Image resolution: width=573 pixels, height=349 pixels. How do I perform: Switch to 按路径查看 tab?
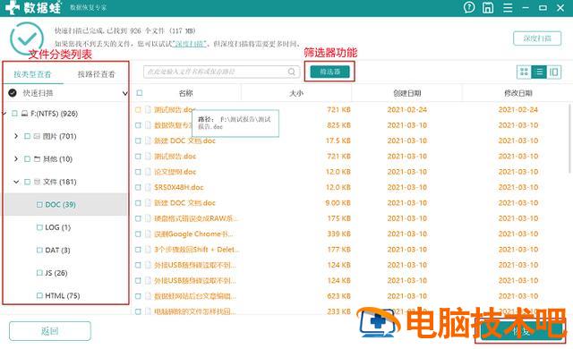96,74
